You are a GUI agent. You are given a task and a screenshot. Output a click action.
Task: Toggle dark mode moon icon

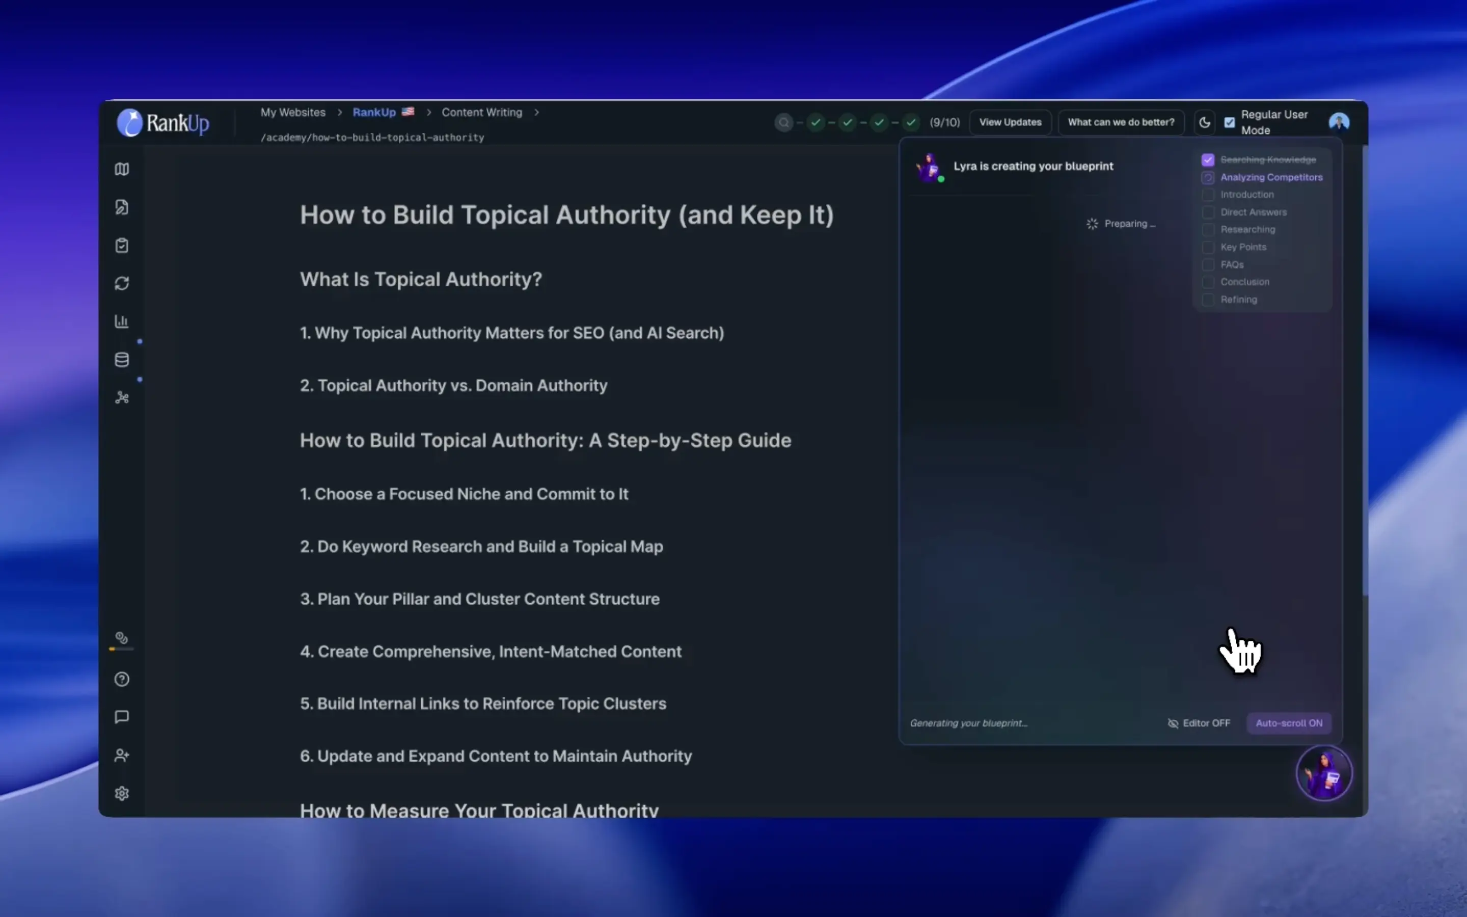point(1205,122)
